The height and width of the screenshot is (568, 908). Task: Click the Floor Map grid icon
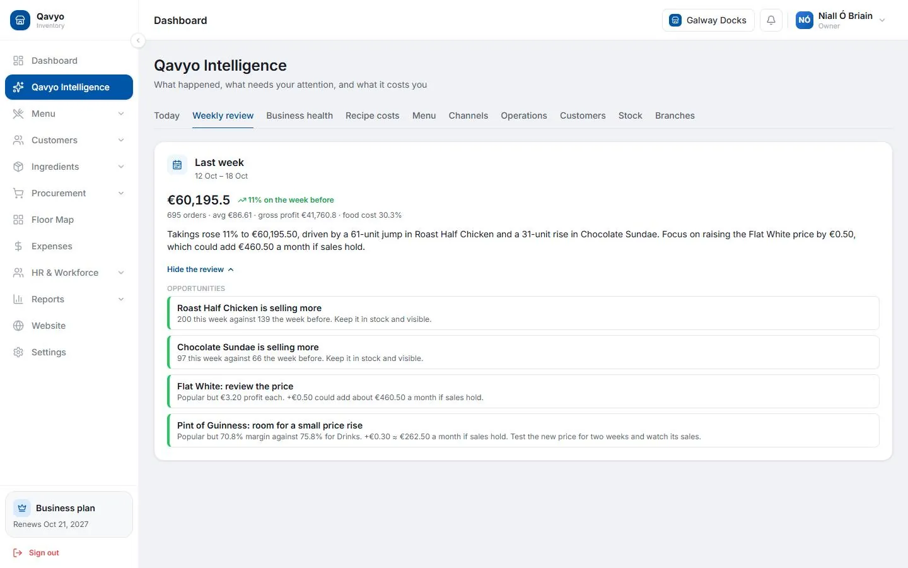pyautogui.click(x=18, y=220)
